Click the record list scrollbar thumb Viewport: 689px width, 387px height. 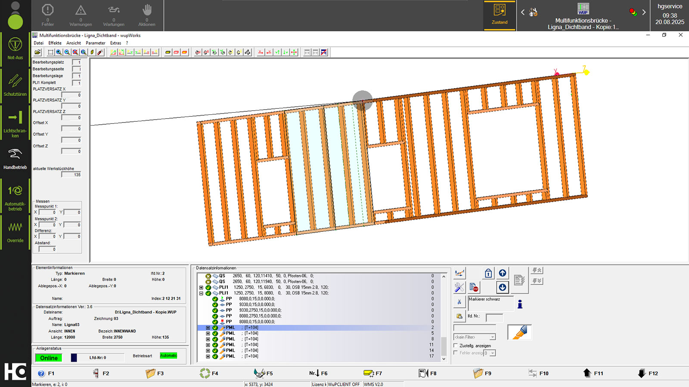tap(444, 346)
